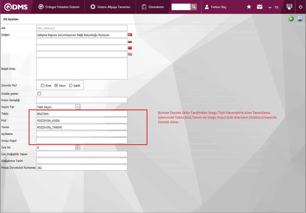Image resolution: width=306 pixels, height=213 pixels.
Task: Click the QDMS logo
Action: coord(16,7)
